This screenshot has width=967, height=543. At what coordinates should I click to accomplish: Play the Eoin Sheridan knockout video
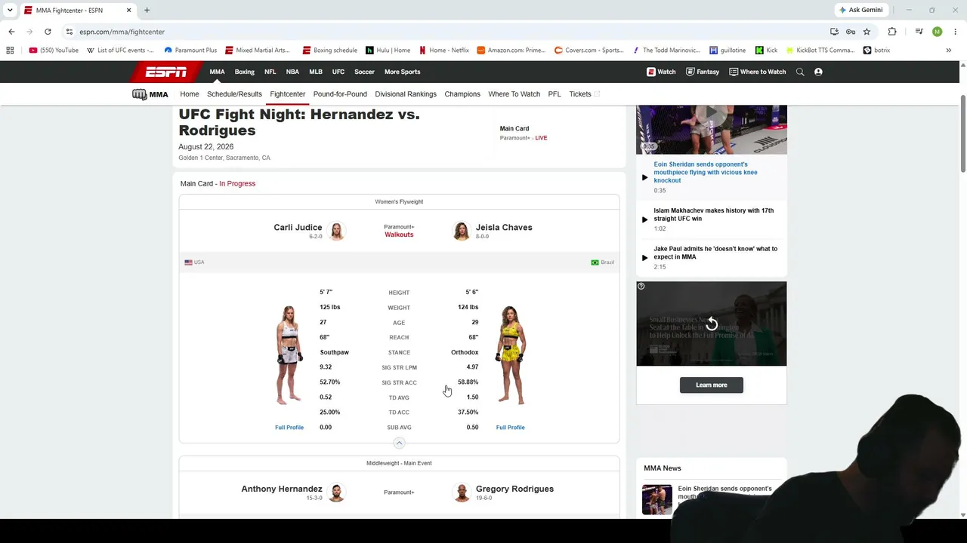[644, 177]
